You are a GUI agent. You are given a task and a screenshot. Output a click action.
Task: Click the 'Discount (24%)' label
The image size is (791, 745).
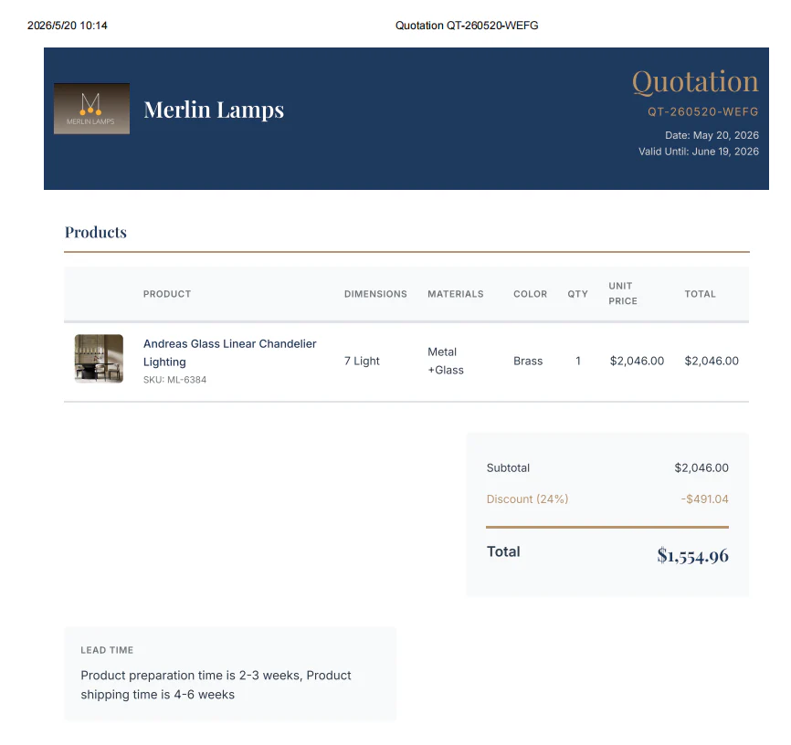click(527, 499)
